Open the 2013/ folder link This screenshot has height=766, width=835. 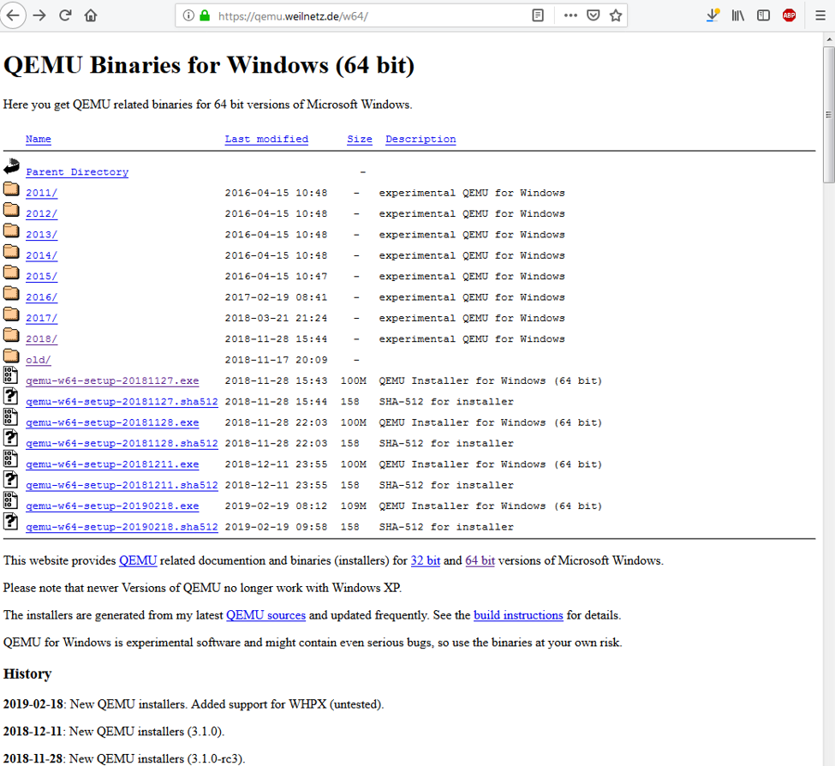point(42,235)
